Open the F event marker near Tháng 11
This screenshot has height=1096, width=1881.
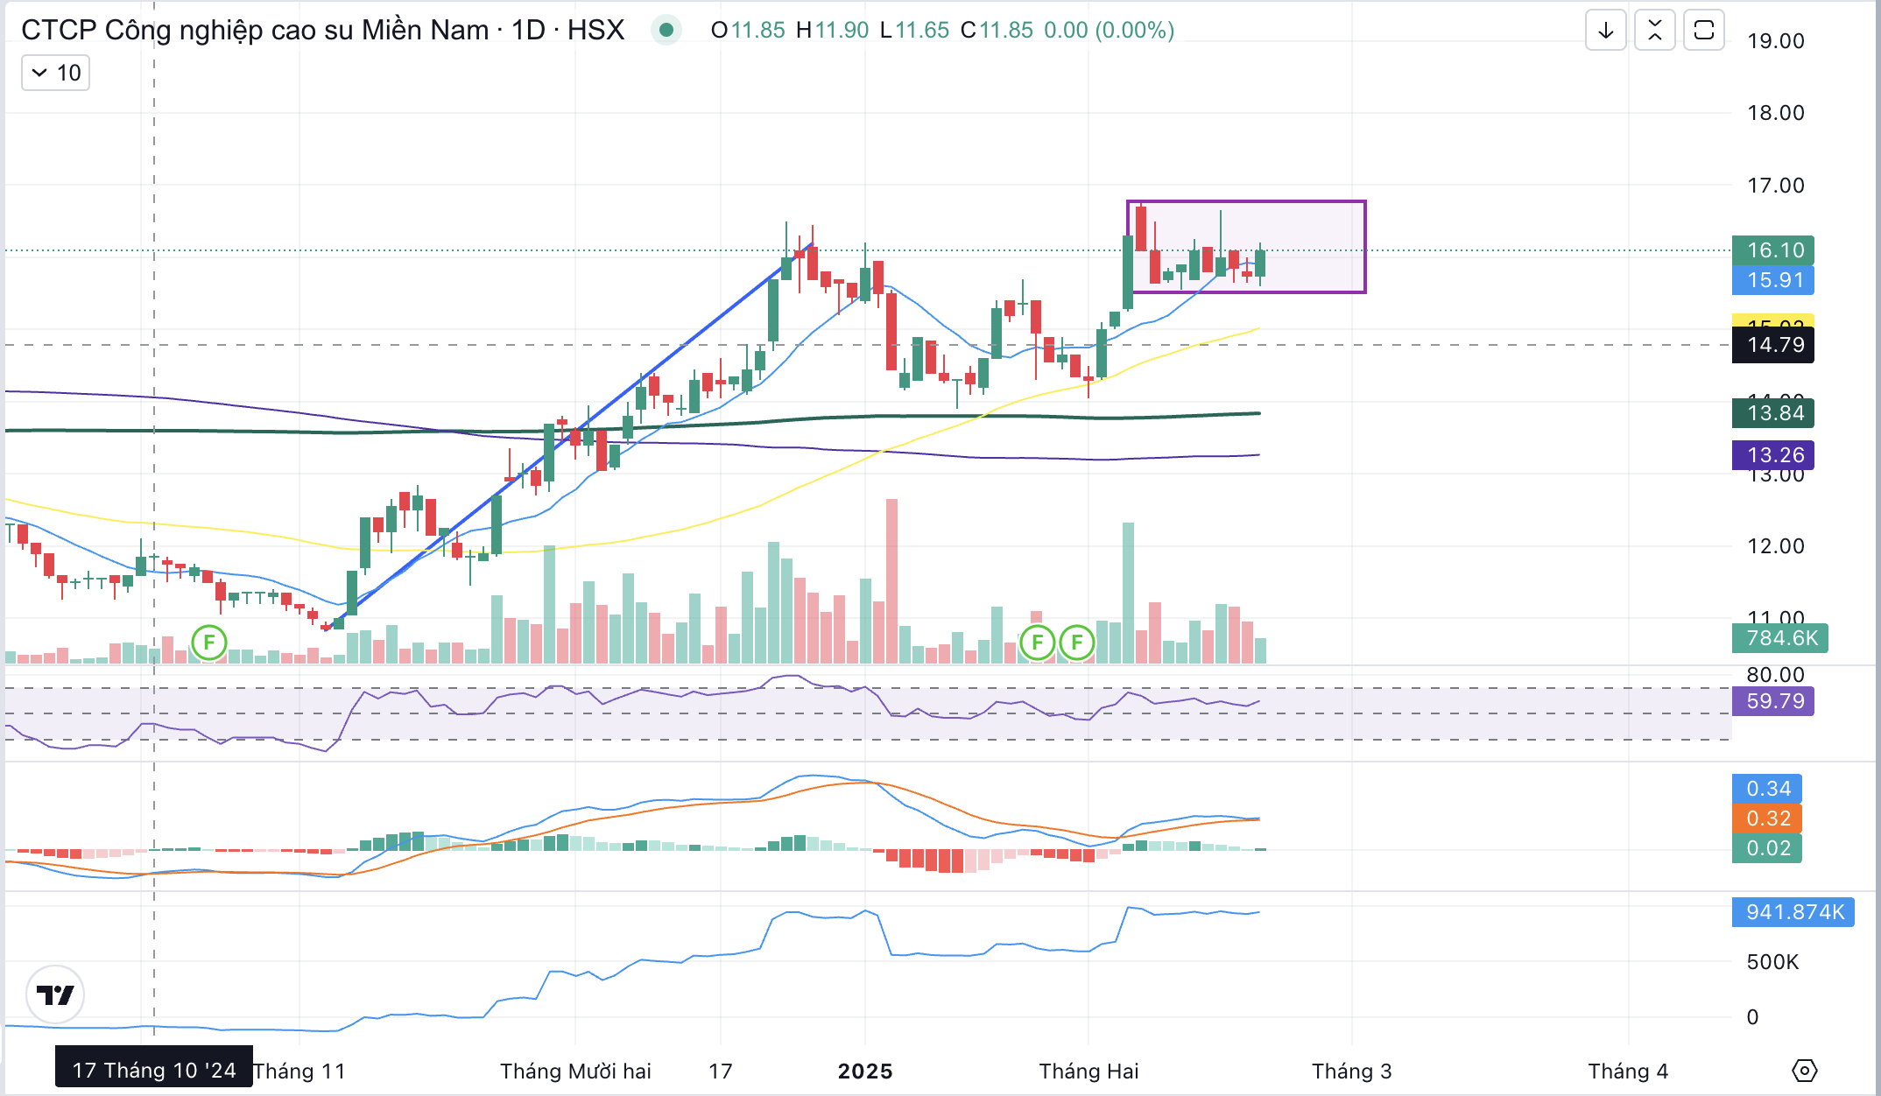tap(209, 643)
